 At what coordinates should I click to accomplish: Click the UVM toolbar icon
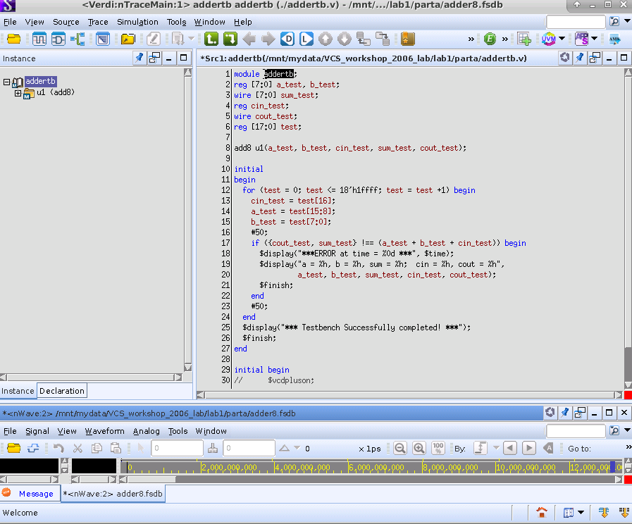[550, 39]
